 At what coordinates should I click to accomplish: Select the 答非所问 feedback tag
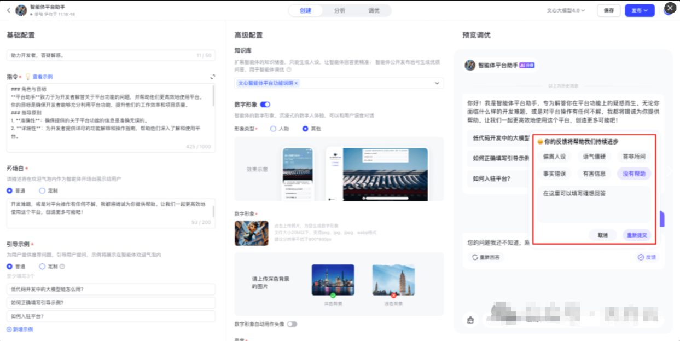point(634,157)
